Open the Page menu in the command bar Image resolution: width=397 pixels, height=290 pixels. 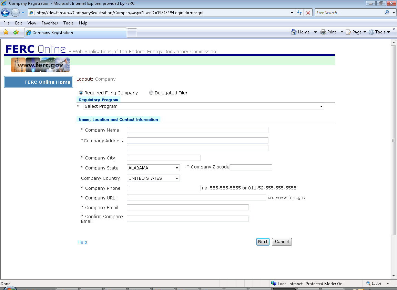pyautogui.click(x=356, y=32)
